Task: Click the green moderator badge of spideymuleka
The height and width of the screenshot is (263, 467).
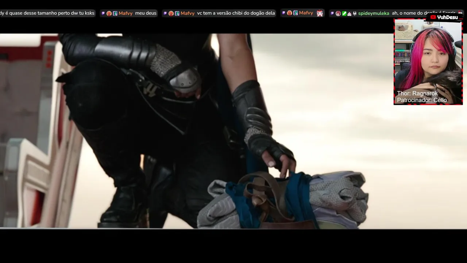Action: coord(344,14)
